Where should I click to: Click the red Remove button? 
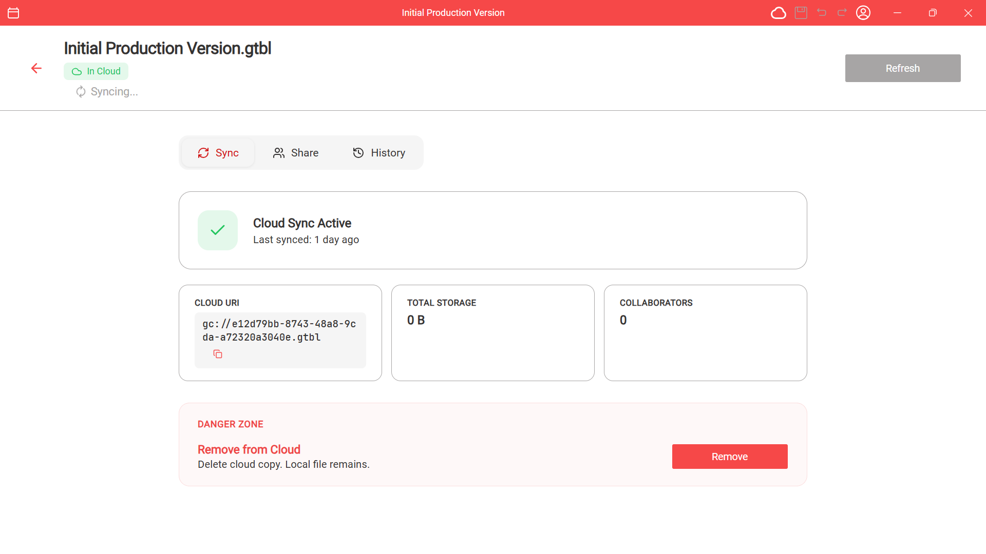pyautogui.click(x=729, y=457)
